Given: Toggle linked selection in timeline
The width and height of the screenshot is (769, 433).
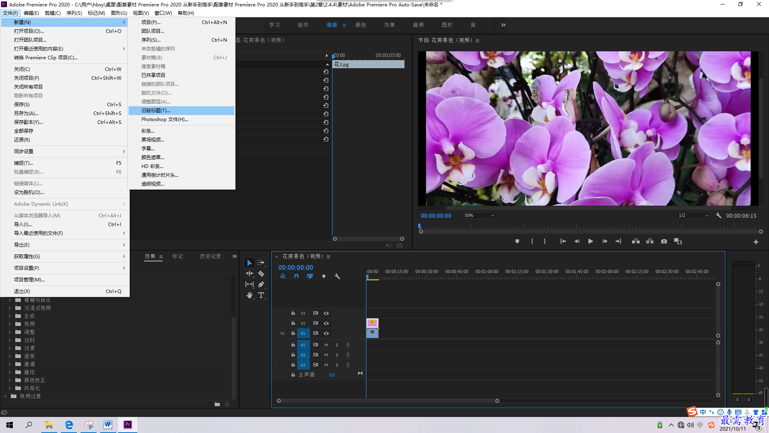Looking at the screenshot, I should coord(310,276).
